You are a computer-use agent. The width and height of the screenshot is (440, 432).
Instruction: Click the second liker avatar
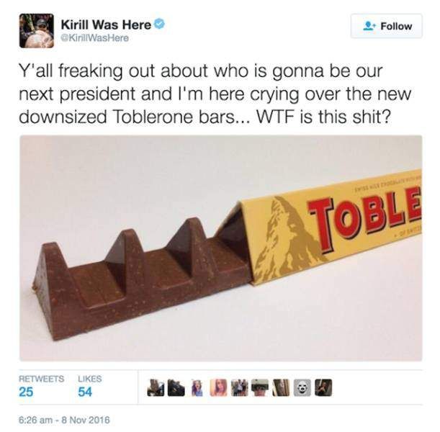coord(176,387)
